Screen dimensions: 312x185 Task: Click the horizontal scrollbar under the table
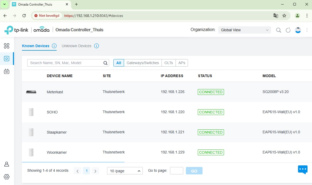coord(73,162)
